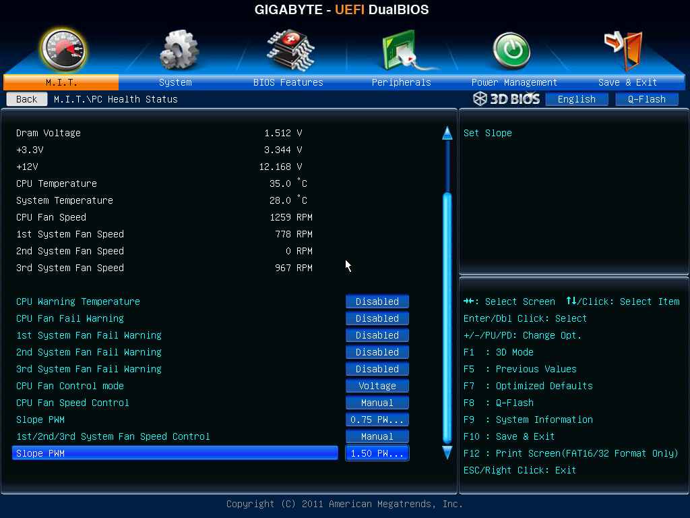
Task: Open the Peripherals tab
Action: pyautogui.click(x=402, y=82)
